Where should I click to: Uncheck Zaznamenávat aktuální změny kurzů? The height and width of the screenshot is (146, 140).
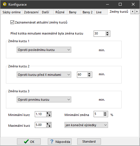pos(12,22)
